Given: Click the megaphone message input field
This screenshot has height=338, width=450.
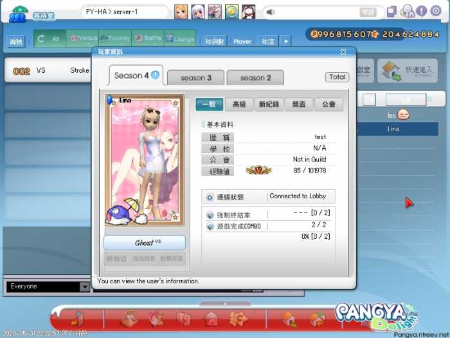Looking at the screenshot, I should coord(318,12).
